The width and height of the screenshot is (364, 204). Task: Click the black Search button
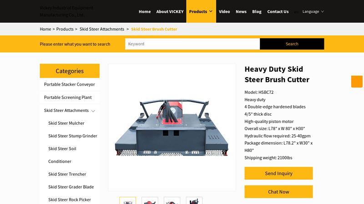click(292, 44)
